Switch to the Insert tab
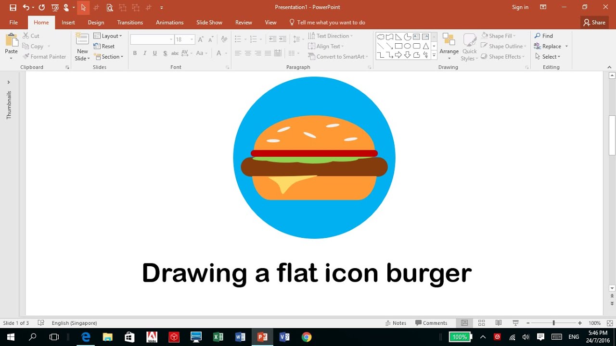 tap(68, 22)
